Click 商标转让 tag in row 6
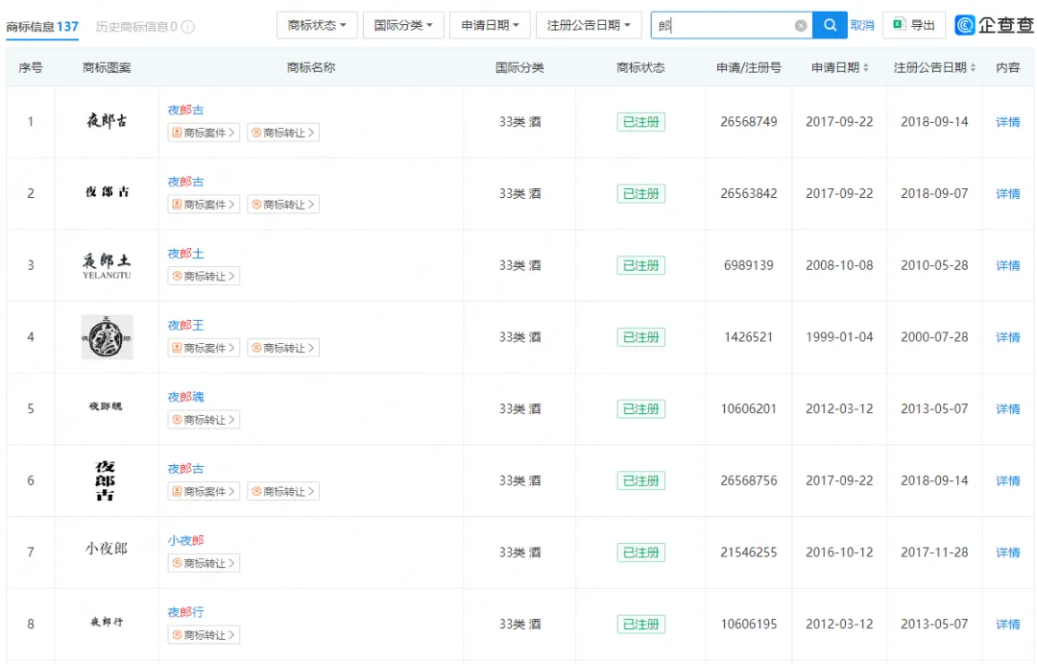The image size is (1037, 664). [x=283, y=491]
